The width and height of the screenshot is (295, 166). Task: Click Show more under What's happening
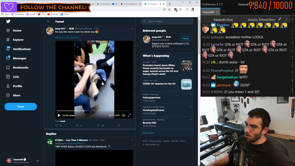tap(148, 133)
